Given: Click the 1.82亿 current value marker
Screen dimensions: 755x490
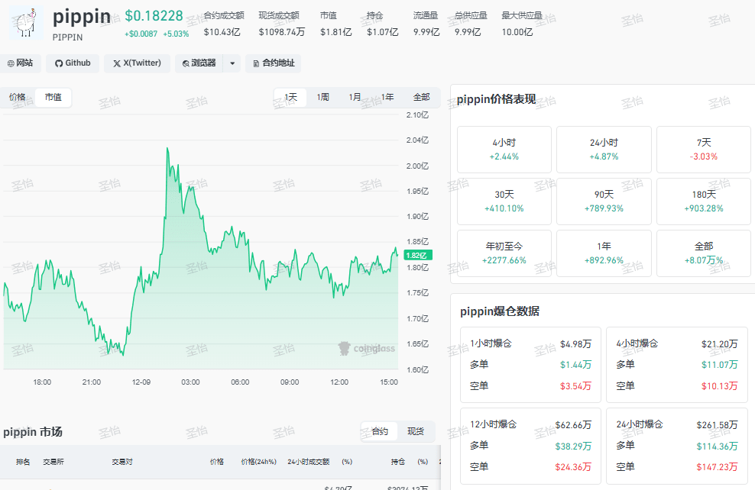Looking at the screenshot, I should 418,256.
